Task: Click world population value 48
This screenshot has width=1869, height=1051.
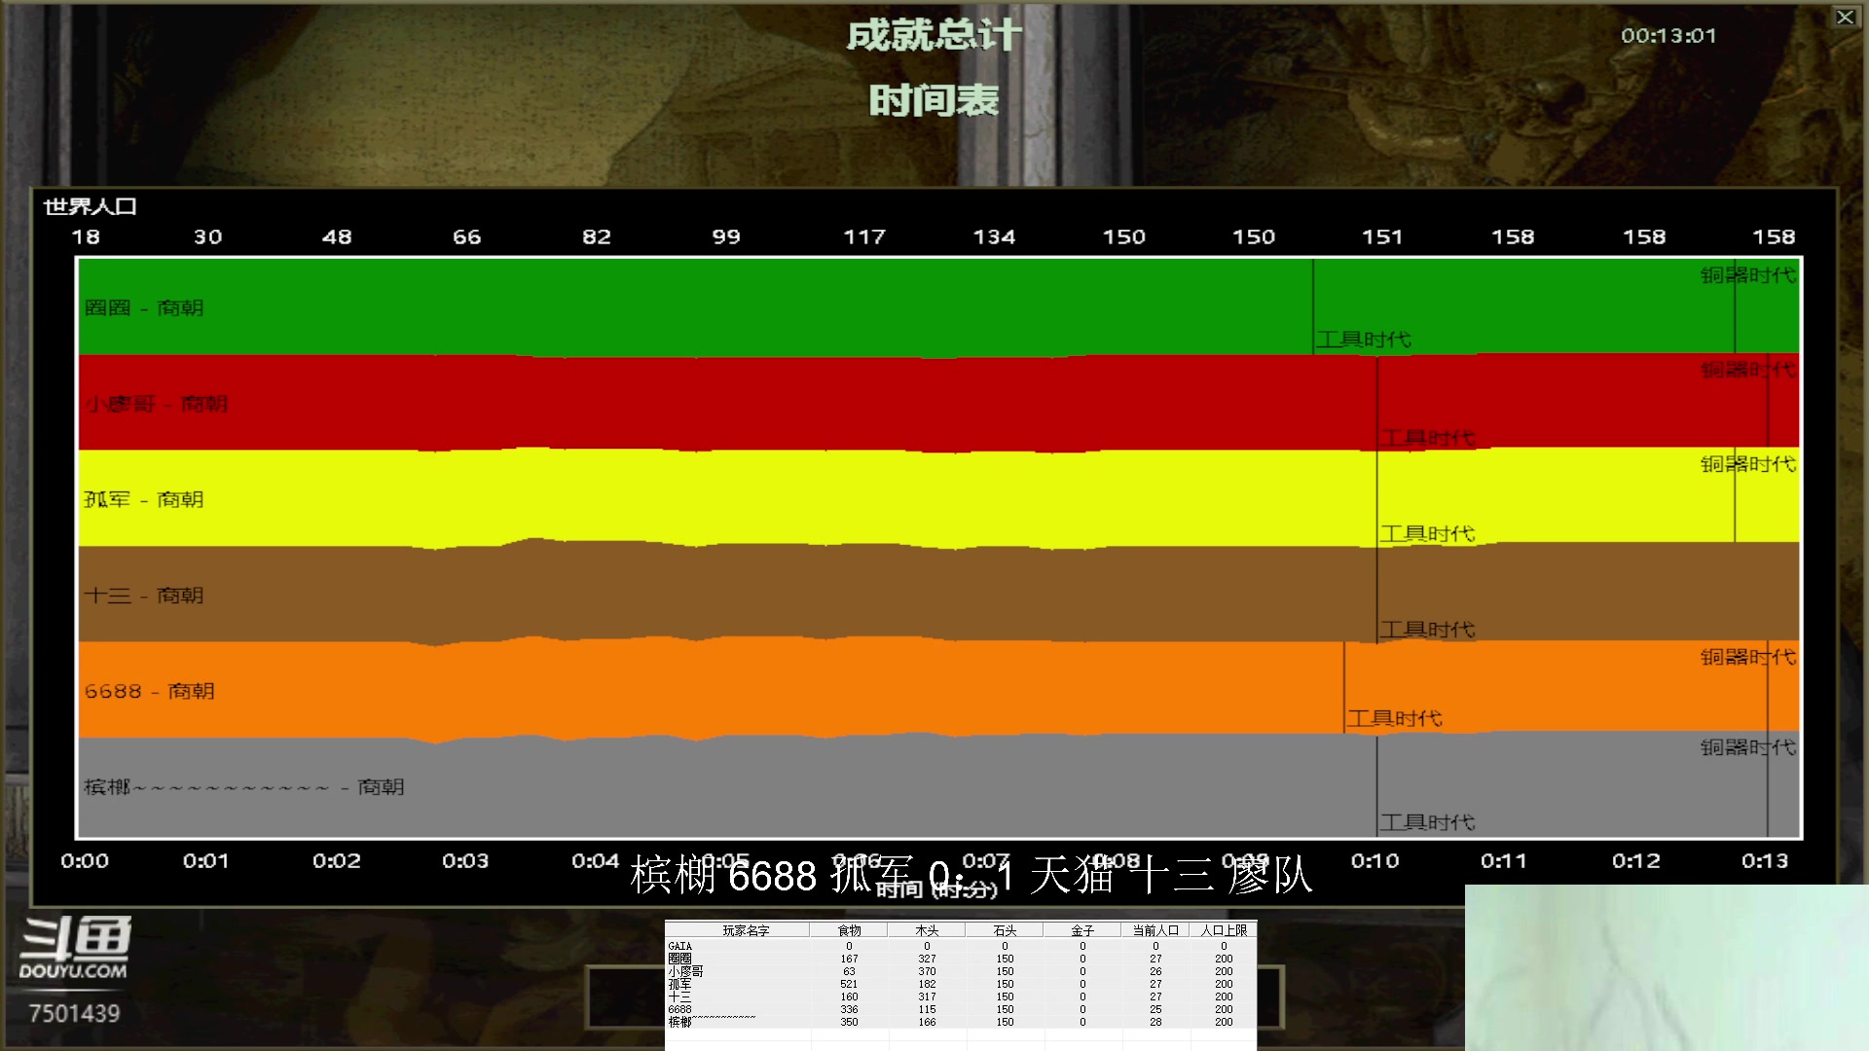Action: 337,236
